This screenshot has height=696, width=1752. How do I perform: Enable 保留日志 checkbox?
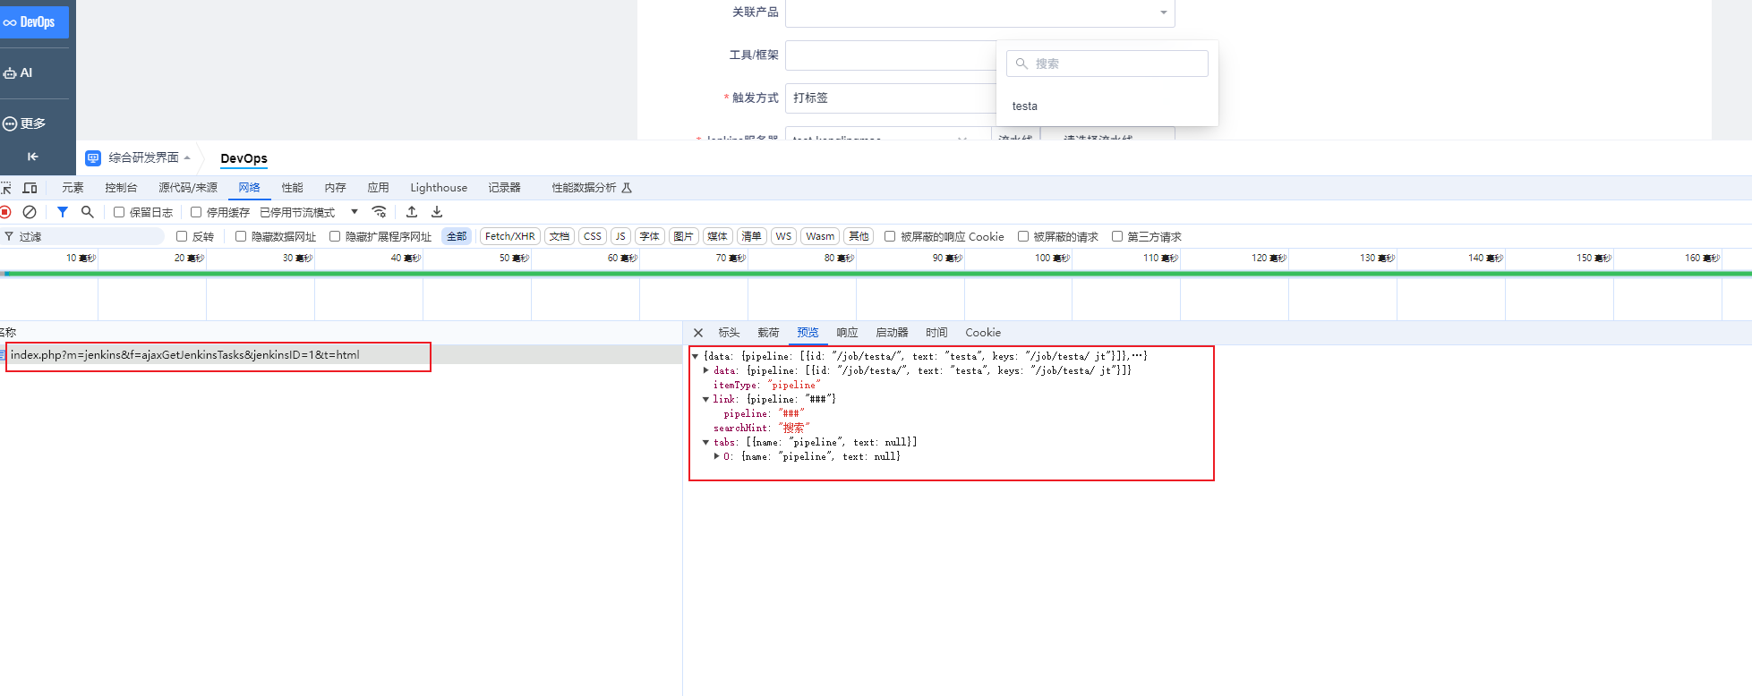(119, 212)
